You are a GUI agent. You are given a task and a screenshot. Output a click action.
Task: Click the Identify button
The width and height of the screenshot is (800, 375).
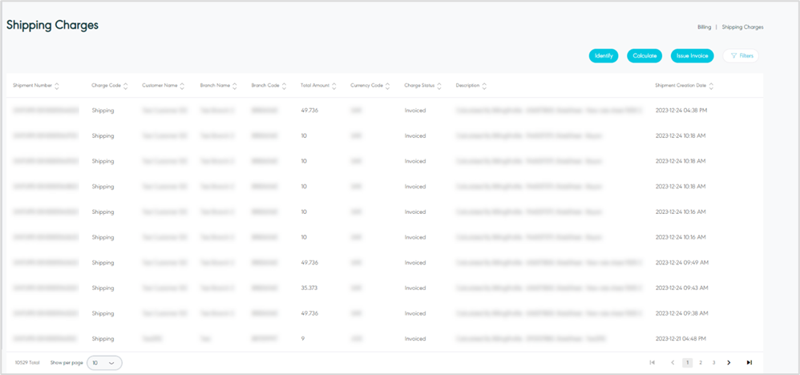(x=604, y=56)
